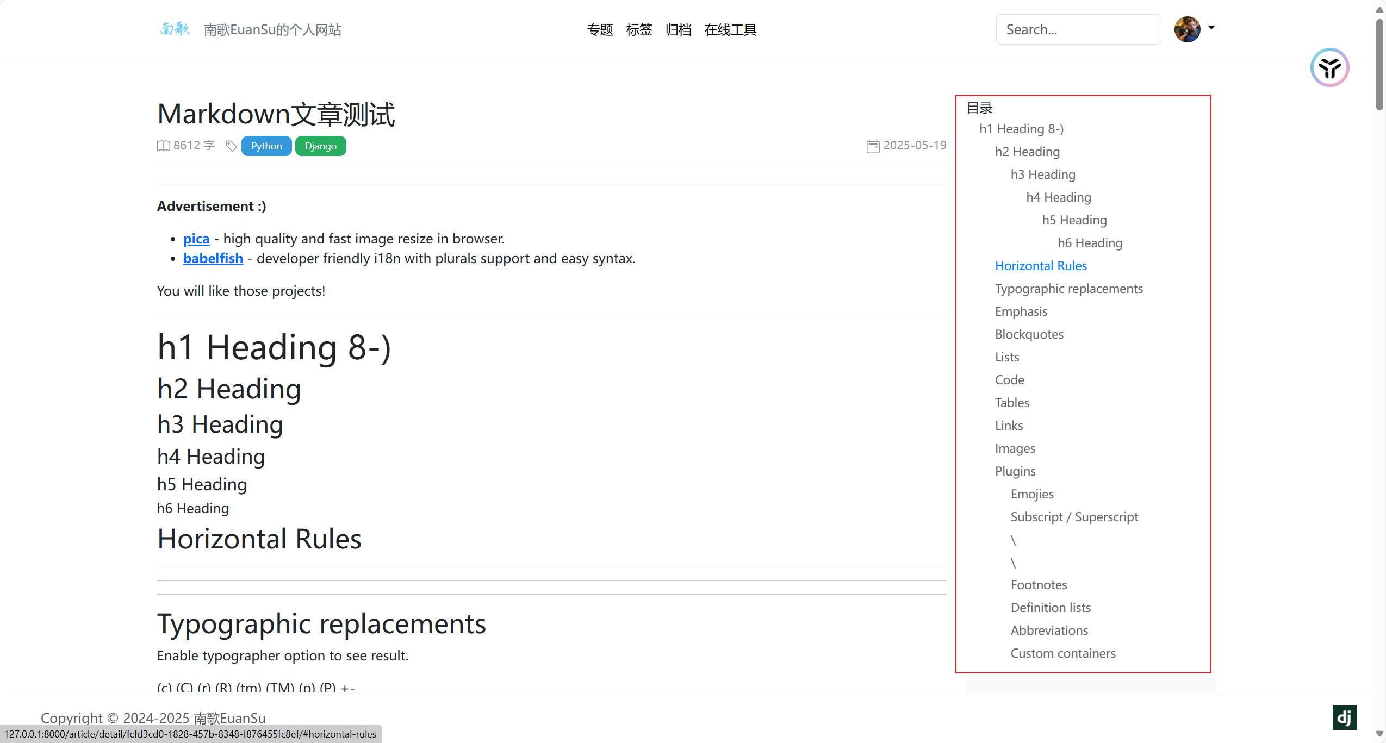Screen dimensions: 1386x743
Task: Click inside the Search input field
Action: pos(1078,29)
